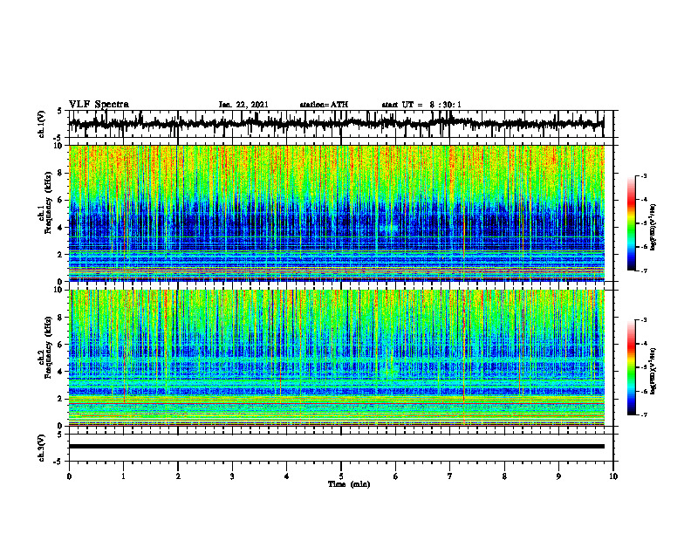Screen dimensions: 691x534
Task: Click the "8" kHz tick on ch.1 axis
Action: point(61,173)
